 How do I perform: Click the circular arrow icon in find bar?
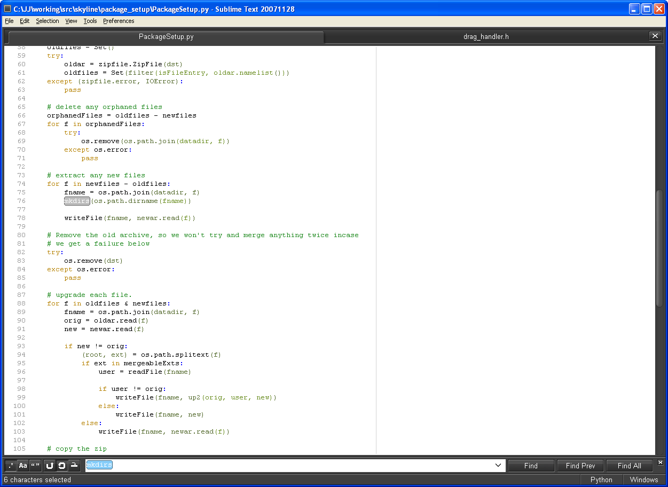62,466
